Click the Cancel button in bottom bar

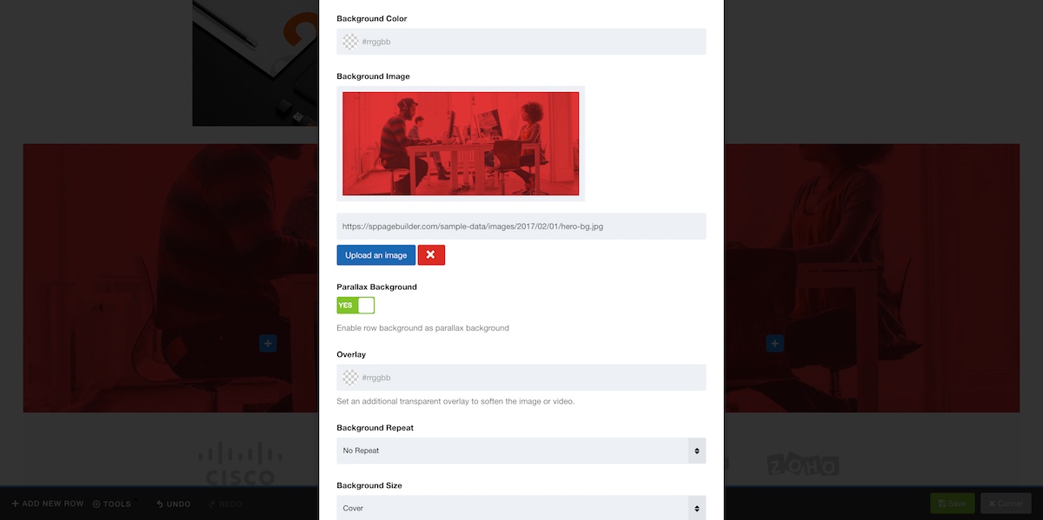click(1006, 504)
